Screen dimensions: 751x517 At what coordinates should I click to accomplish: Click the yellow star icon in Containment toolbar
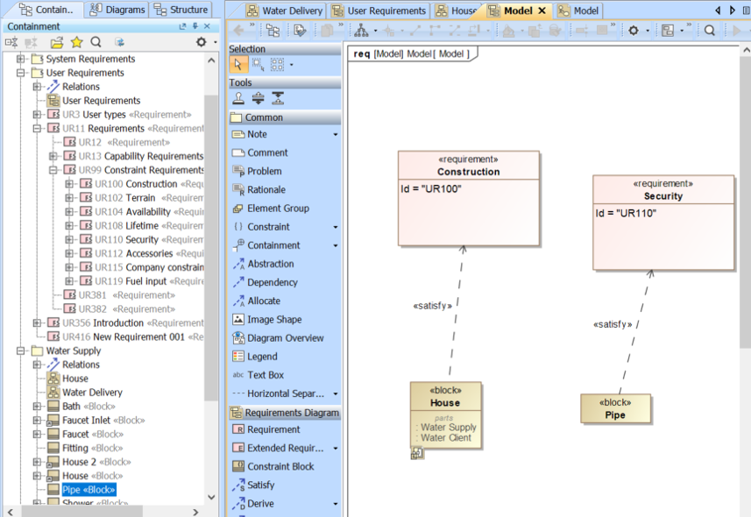coord(76,42)
